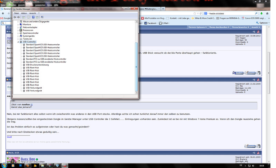Select the USB-Druckerunterstützung device
The width and height of the screenshot is (276, 168).
click(x=37, y=65)
